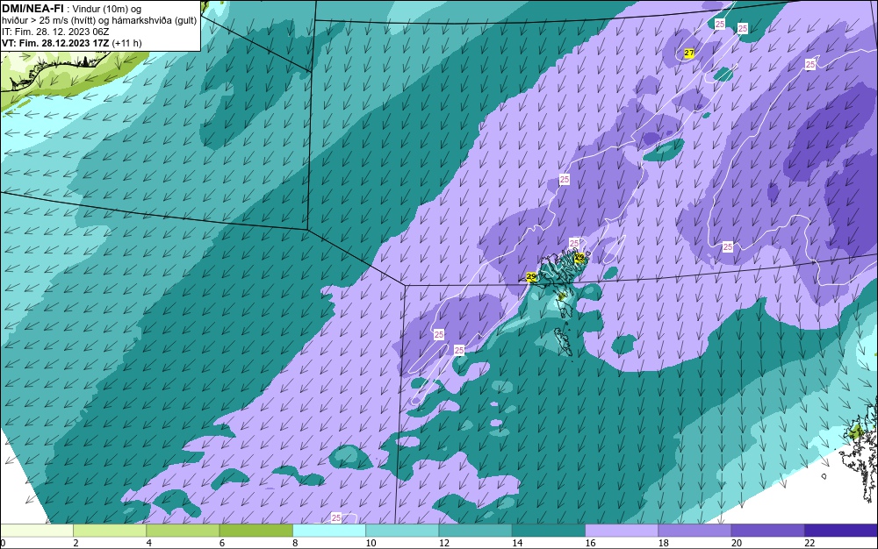Click the initial time 'IT: Fim. 28. 12. 2023 06Z'

[x=55, y=32]
